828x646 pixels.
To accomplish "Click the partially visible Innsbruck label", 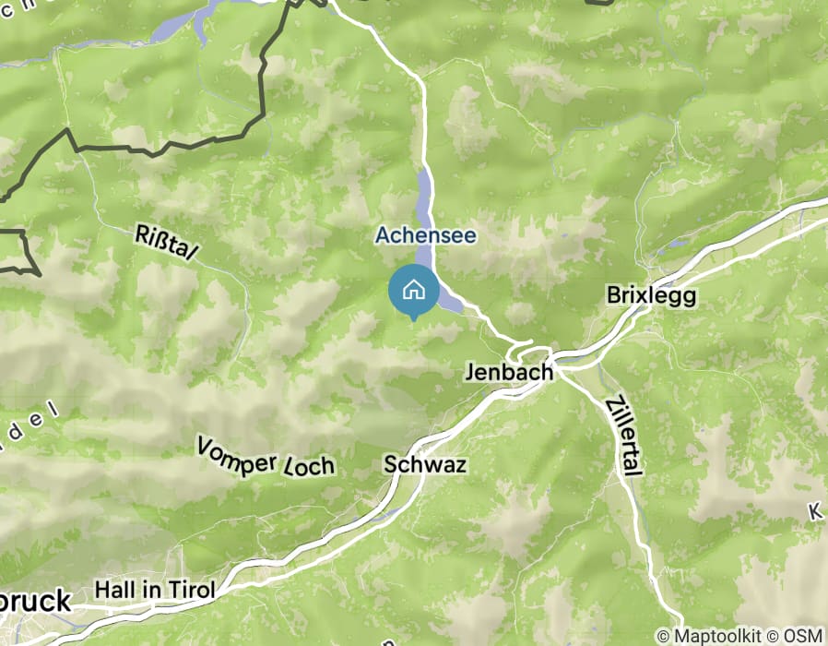I will (35, 602).
